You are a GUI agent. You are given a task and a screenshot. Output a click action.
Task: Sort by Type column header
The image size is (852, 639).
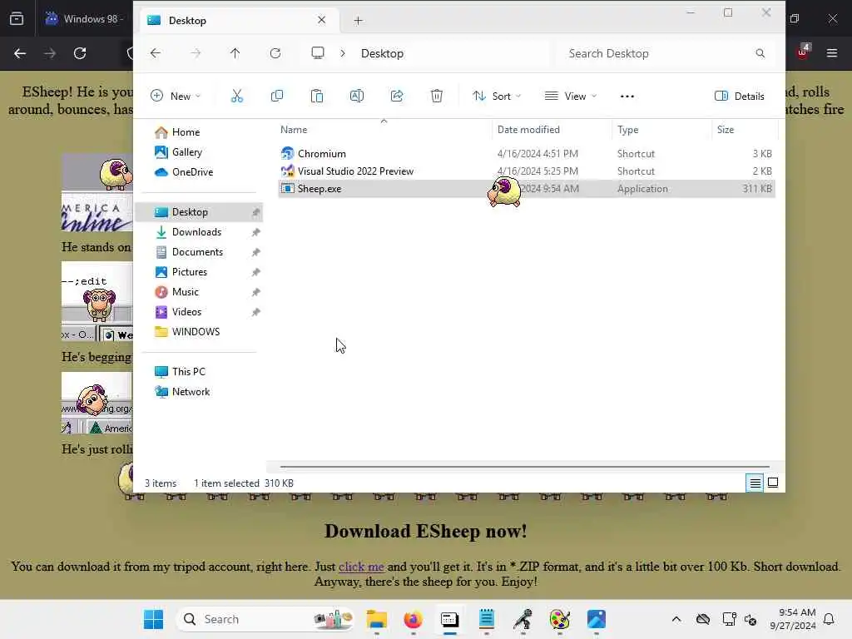point(627,129)
